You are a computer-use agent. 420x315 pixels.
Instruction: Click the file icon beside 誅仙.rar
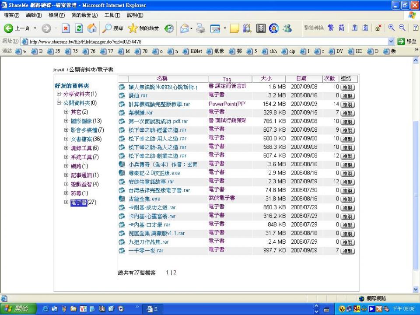(122, 96)
